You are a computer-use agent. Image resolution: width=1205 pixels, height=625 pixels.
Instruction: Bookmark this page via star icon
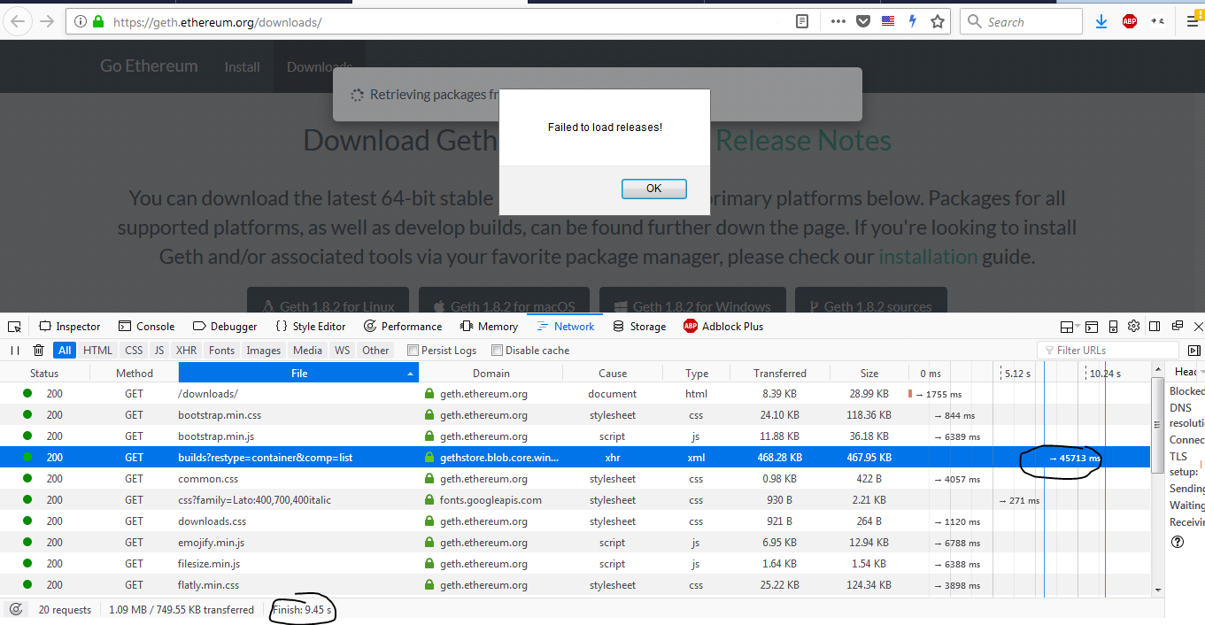938,20
